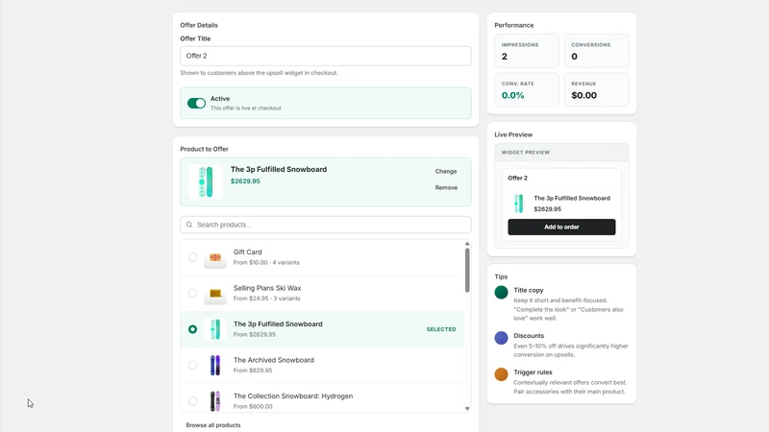The width and height of the screenshot is (769, 432).
Task: Click Add to order in widget preview
Action: 561,227
